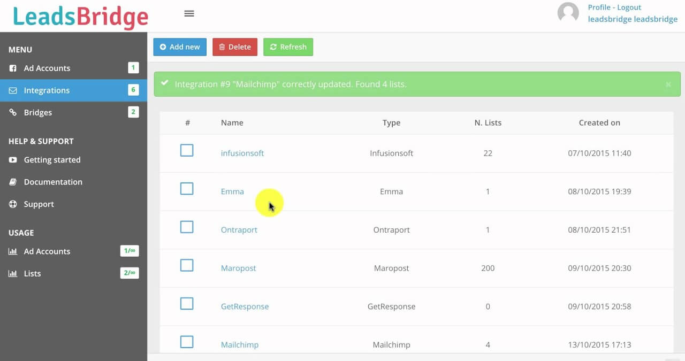This screenshot has width=685, height=361.
Task: Click the Bridges link icon in sidebar
Action: click(12, 112)
